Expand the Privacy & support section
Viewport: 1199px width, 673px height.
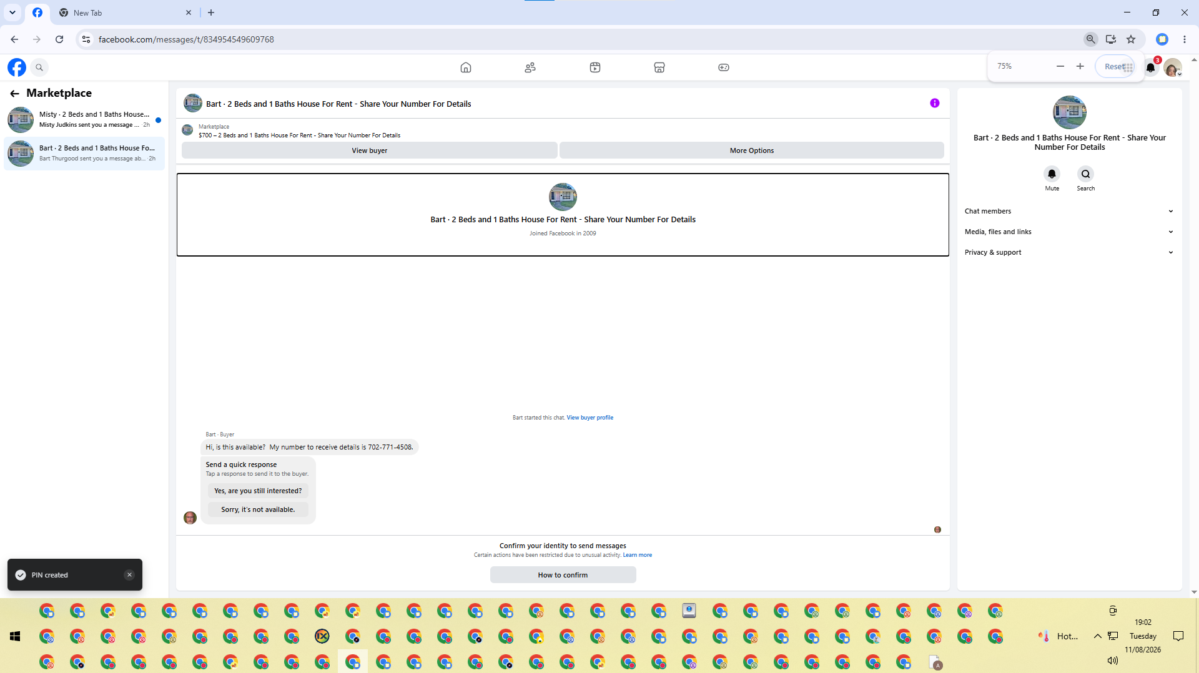1069,253
